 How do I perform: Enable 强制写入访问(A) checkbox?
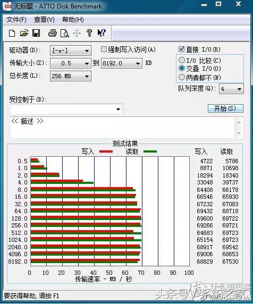[104, 49]
